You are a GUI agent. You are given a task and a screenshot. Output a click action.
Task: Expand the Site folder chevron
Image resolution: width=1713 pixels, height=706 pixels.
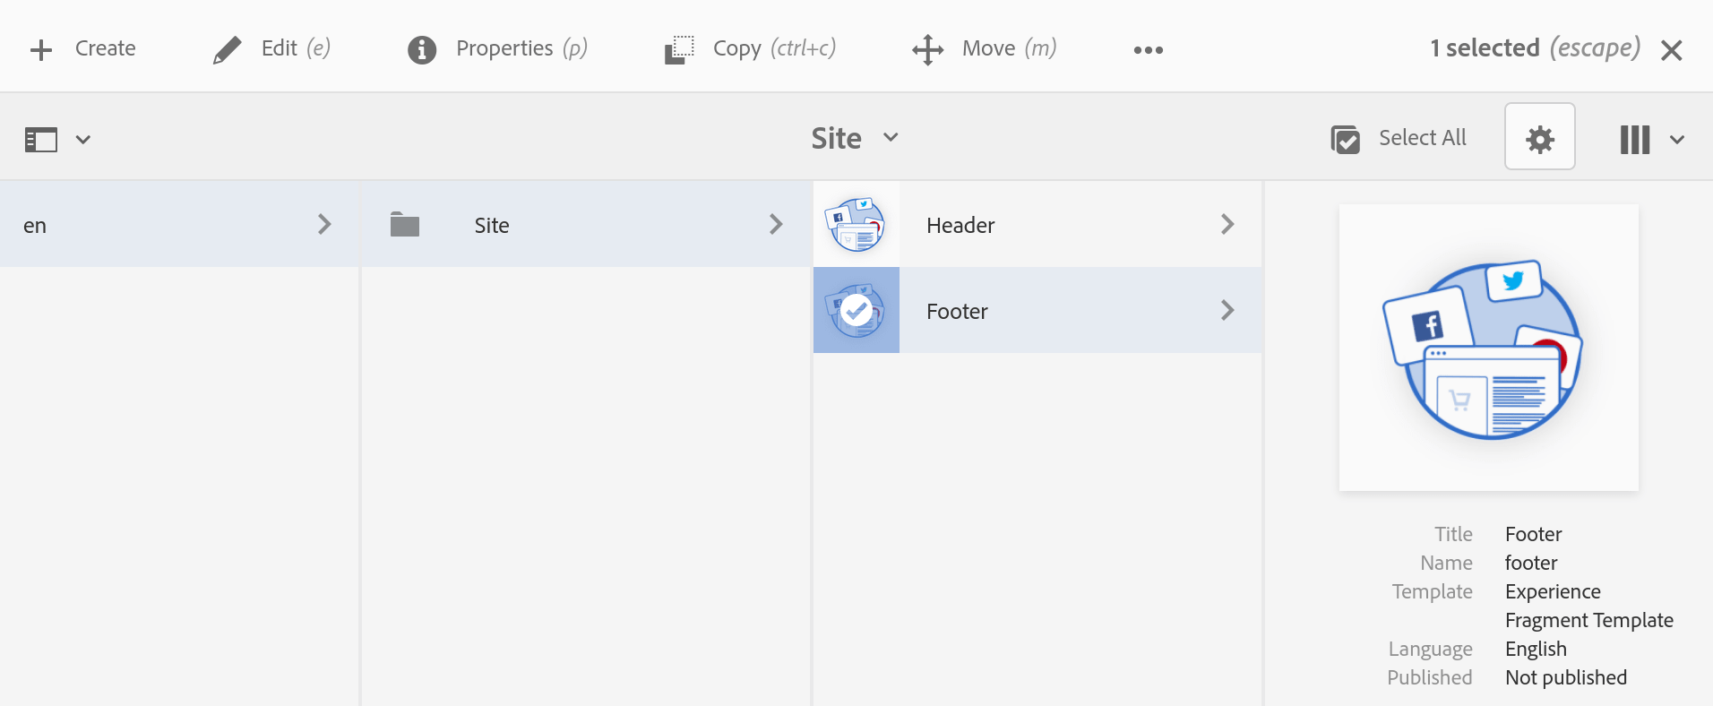pos(776,224)
